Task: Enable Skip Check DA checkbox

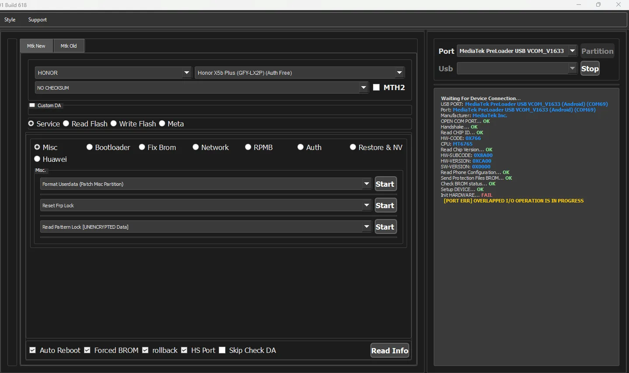Action: 222,350
